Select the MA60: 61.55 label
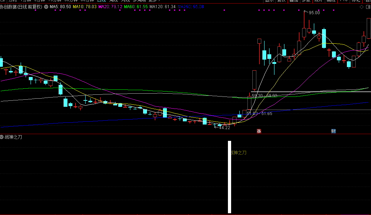Image resolution: width=371 pixels, height=215 pixels. click(136, 7)
